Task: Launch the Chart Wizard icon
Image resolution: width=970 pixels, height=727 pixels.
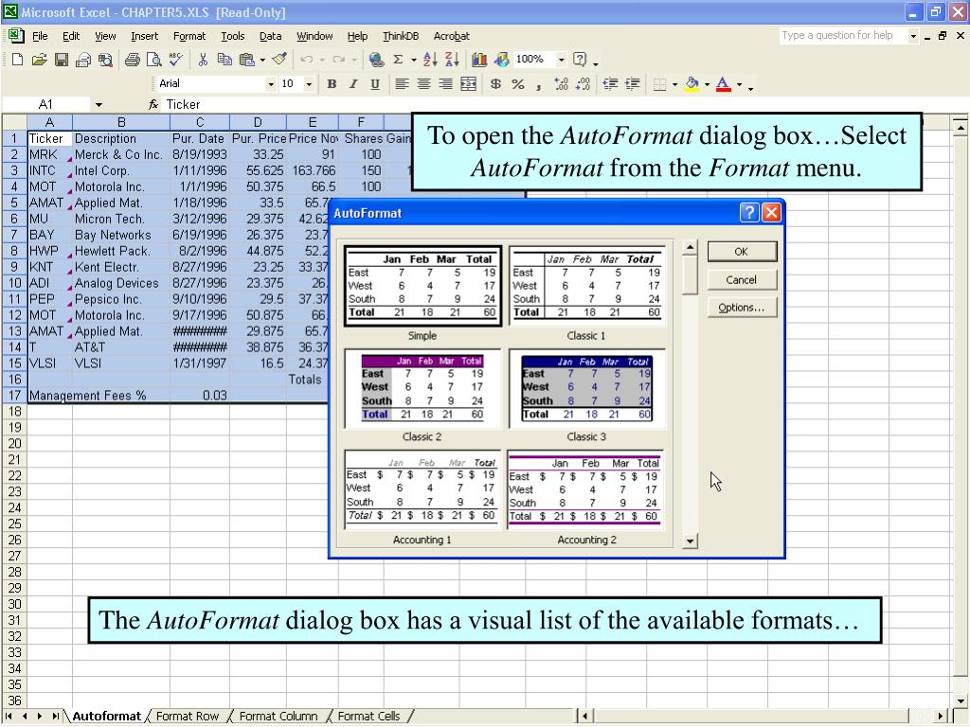Action: 479,60
